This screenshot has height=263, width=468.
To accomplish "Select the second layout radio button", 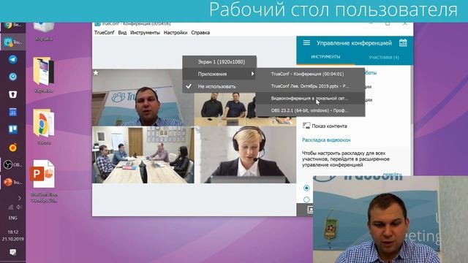I will click(306, 199).
